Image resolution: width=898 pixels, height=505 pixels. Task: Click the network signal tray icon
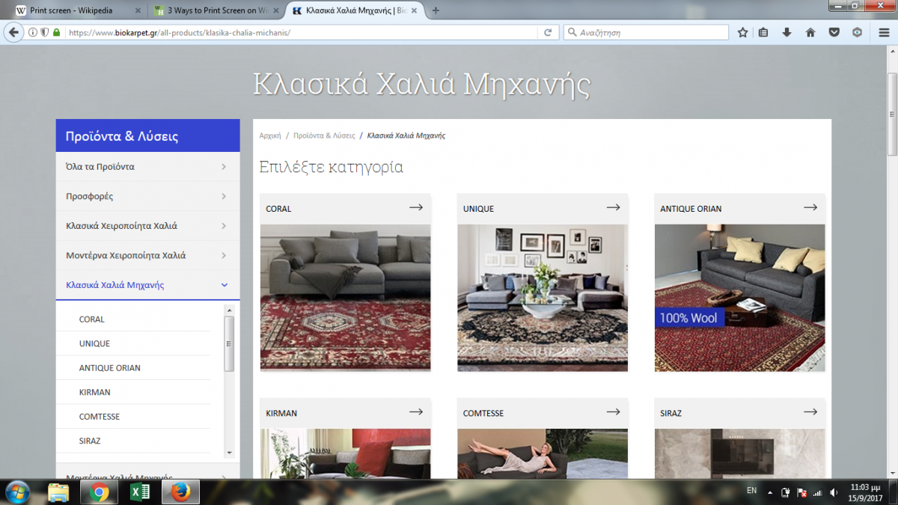tap(817, 492)
